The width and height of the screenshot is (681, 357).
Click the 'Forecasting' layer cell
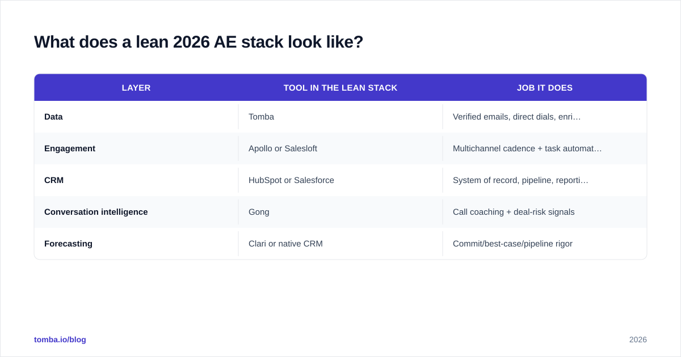[136, 244]
